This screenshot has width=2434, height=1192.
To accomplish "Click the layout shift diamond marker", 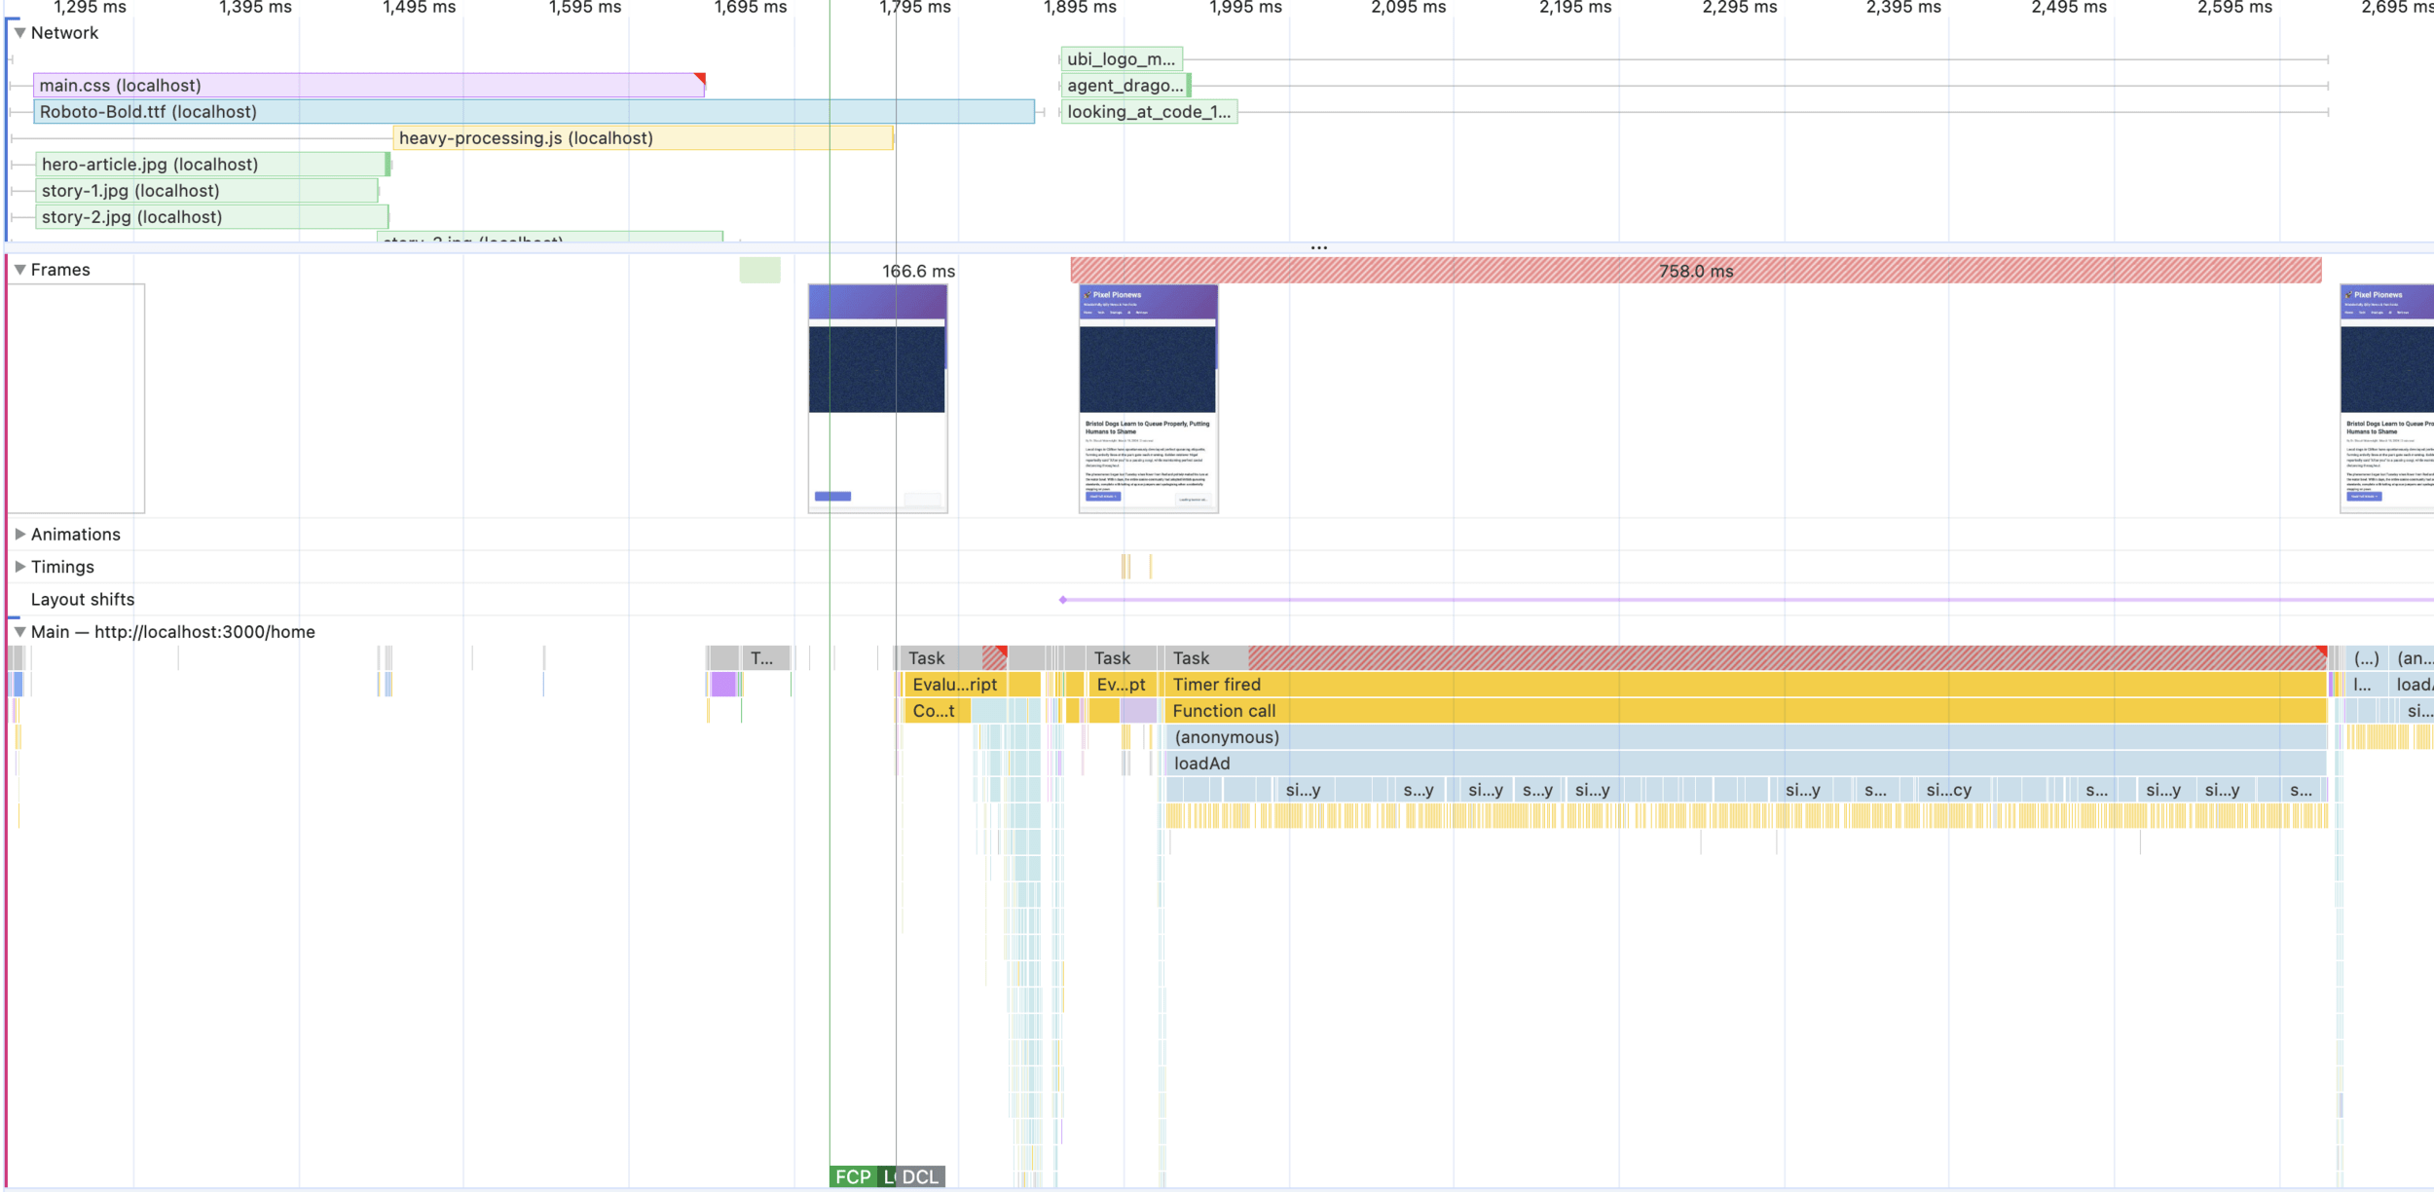I will pyautogui.click(x=1063, y=600).
